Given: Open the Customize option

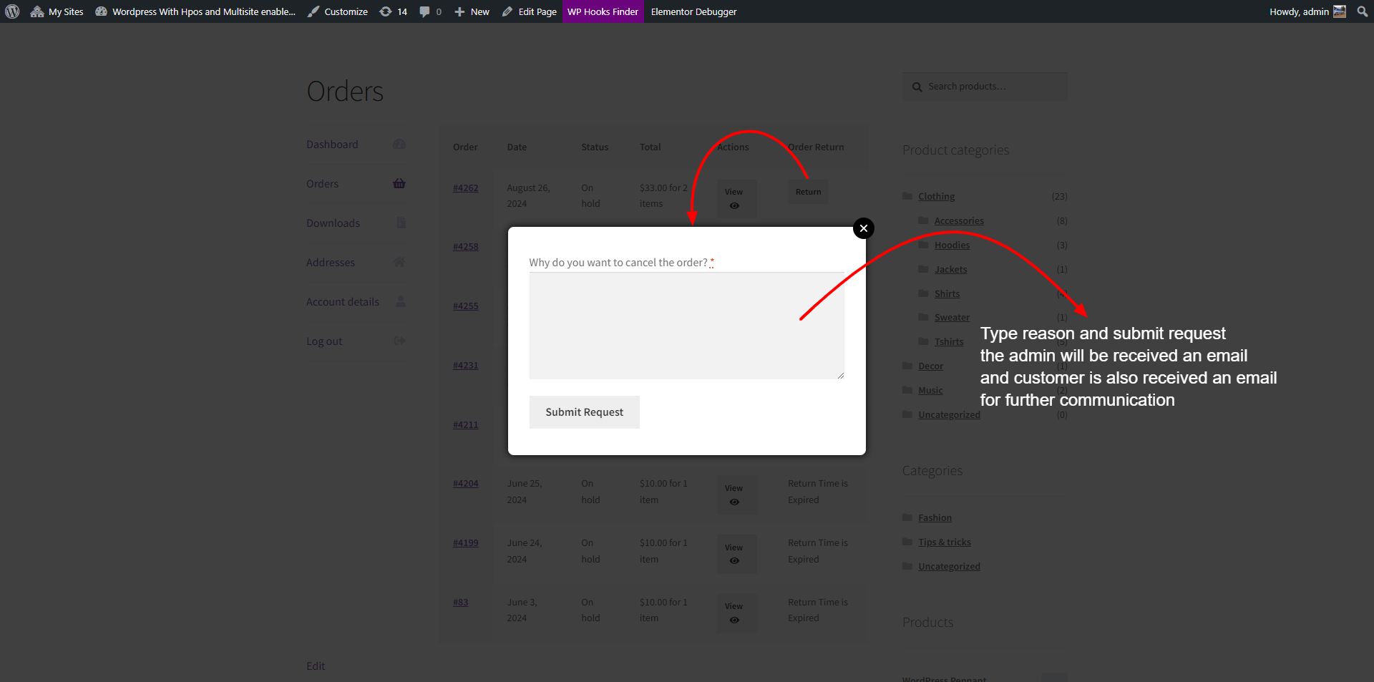Looking at the screenshot, I should [338, 11].
